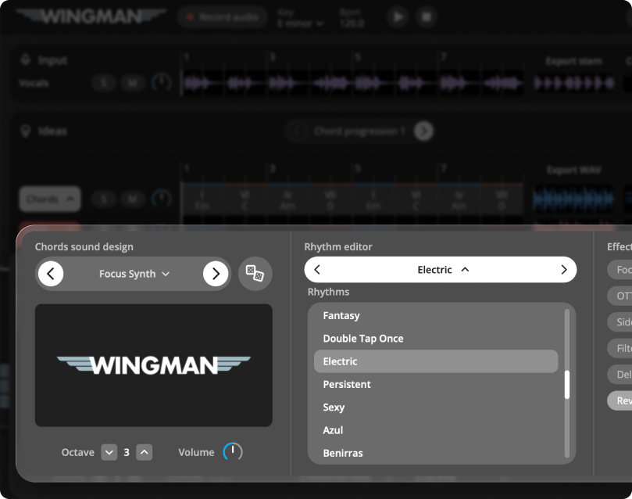The height and width of the screenshot is (499, 632).
Task: Click the microphone Input icon
Action: coord(26,60)
